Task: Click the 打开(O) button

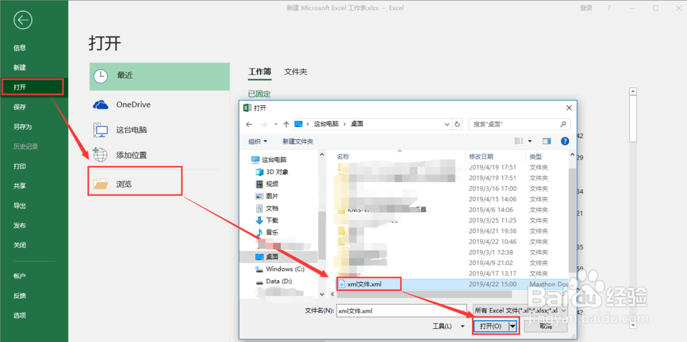Action: [491, 326]
